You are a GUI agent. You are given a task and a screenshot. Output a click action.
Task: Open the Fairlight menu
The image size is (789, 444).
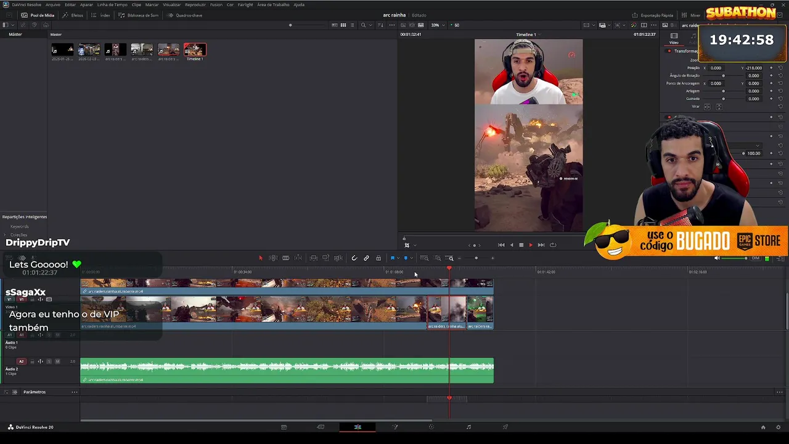pos(245,4)
